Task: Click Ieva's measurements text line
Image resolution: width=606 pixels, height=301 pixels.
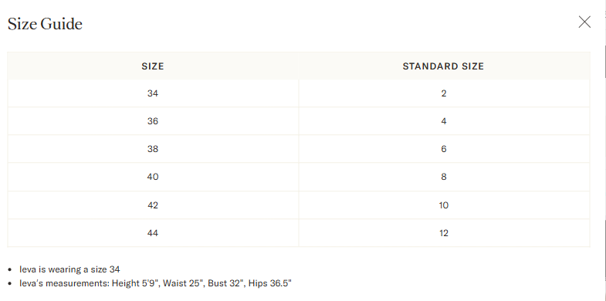Action: pyautogui.click(x=155, y=283)
